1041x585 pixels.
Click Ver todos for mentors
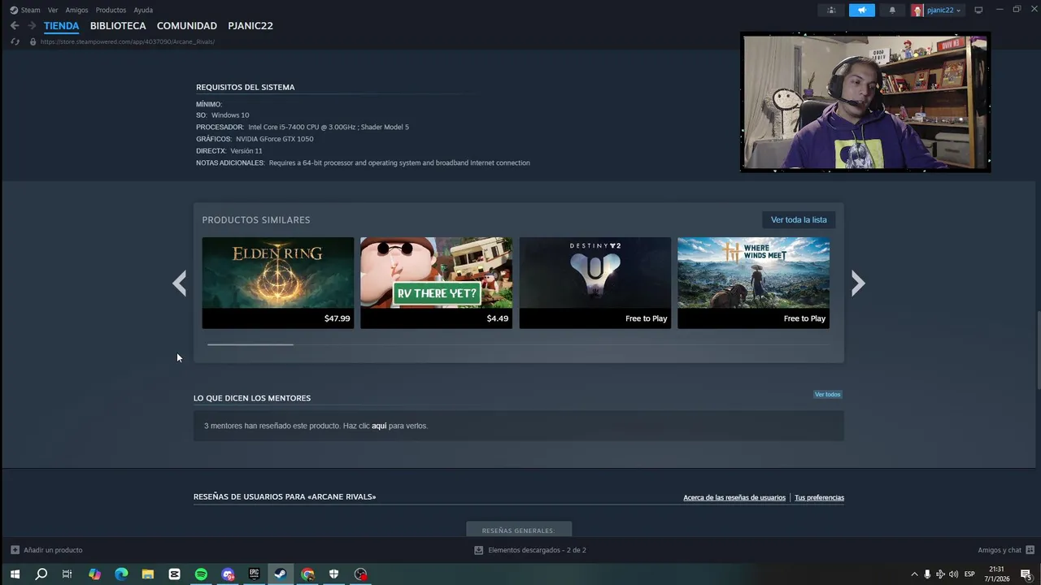coord(827,394)
